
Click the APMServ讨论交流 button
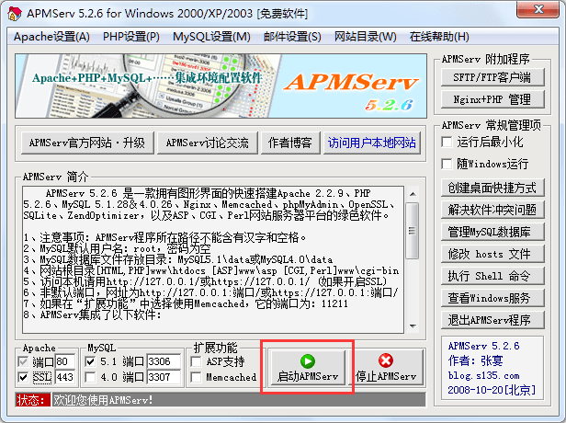pos(208,143)
